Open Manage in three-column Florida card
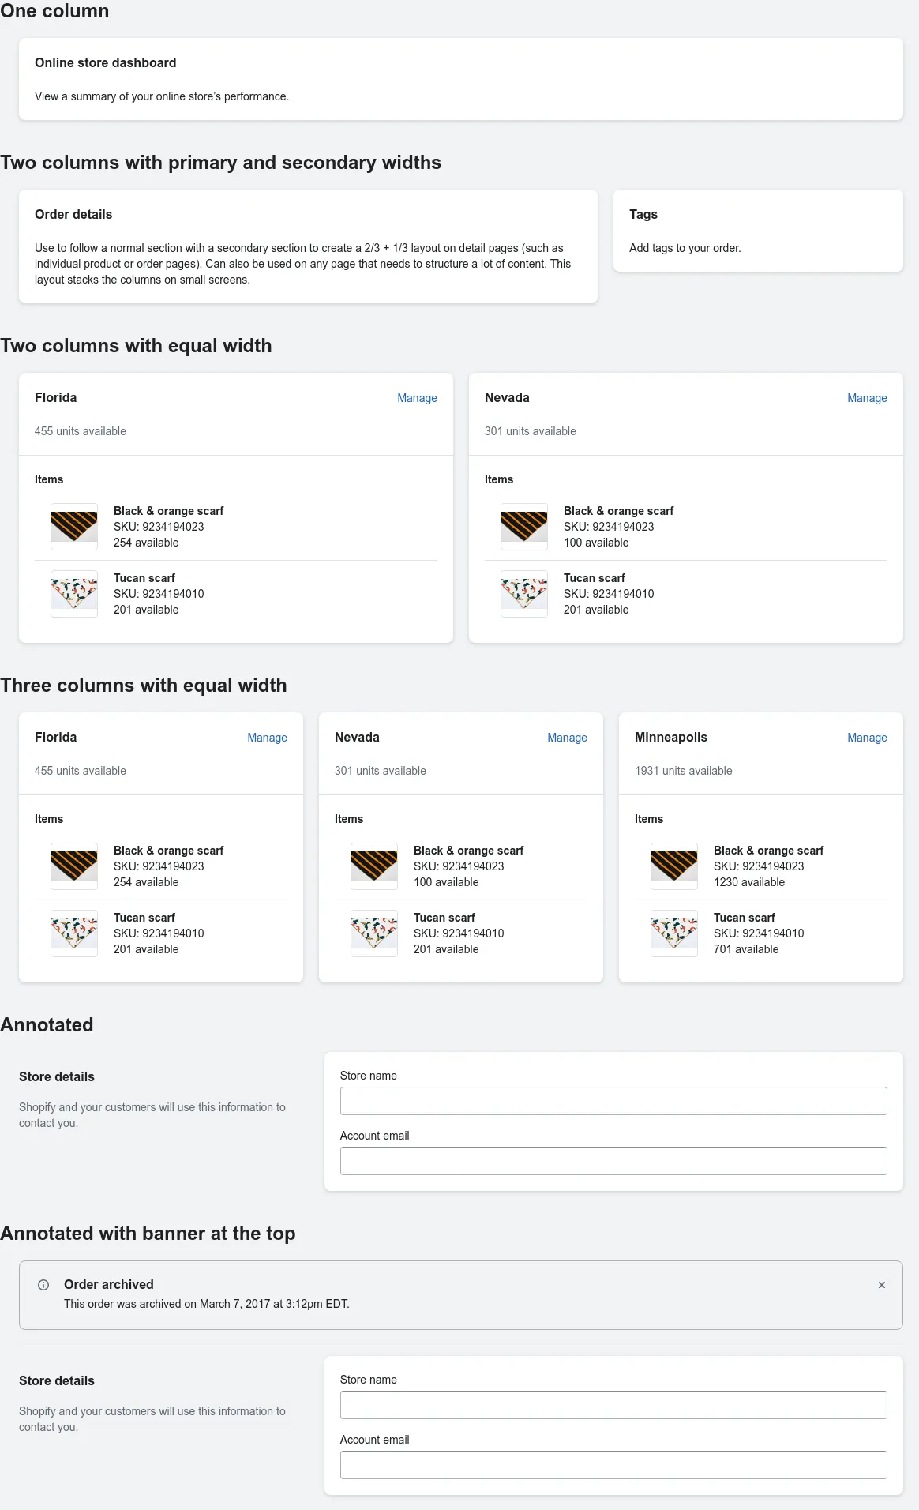This screenshot has height=1510, width=919. 267,738
